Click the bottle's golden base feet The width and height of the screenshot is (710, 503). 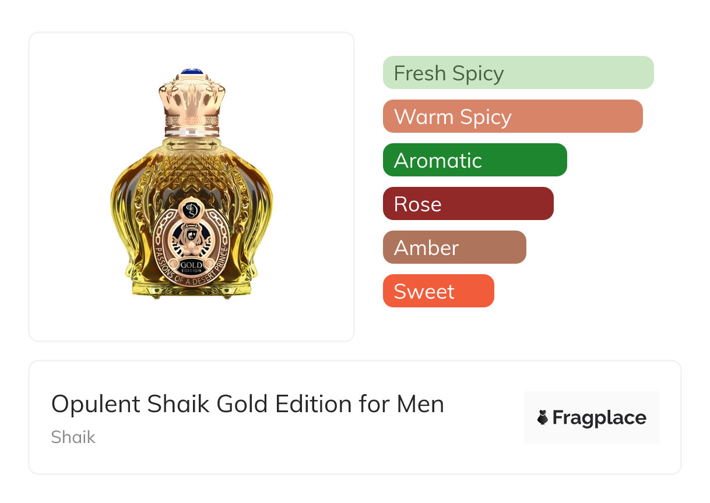[191, 291]
